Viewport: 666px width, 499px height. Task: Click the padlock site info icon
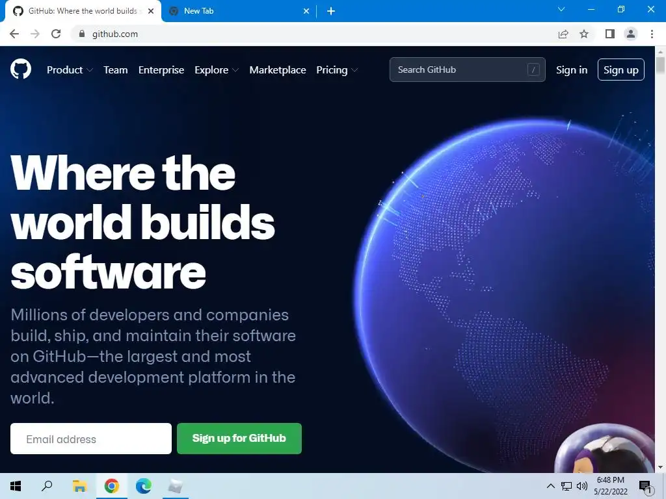[82, 34]
